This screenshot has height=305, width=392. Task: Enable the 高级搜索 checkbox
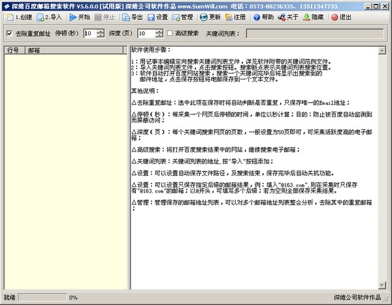pyautogui.click(x=169, y=33)
